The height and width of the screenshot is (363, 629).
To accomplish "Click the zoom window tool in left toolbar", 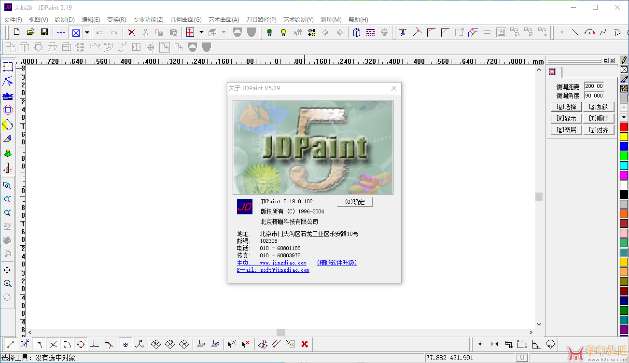I will pos(7,185).
